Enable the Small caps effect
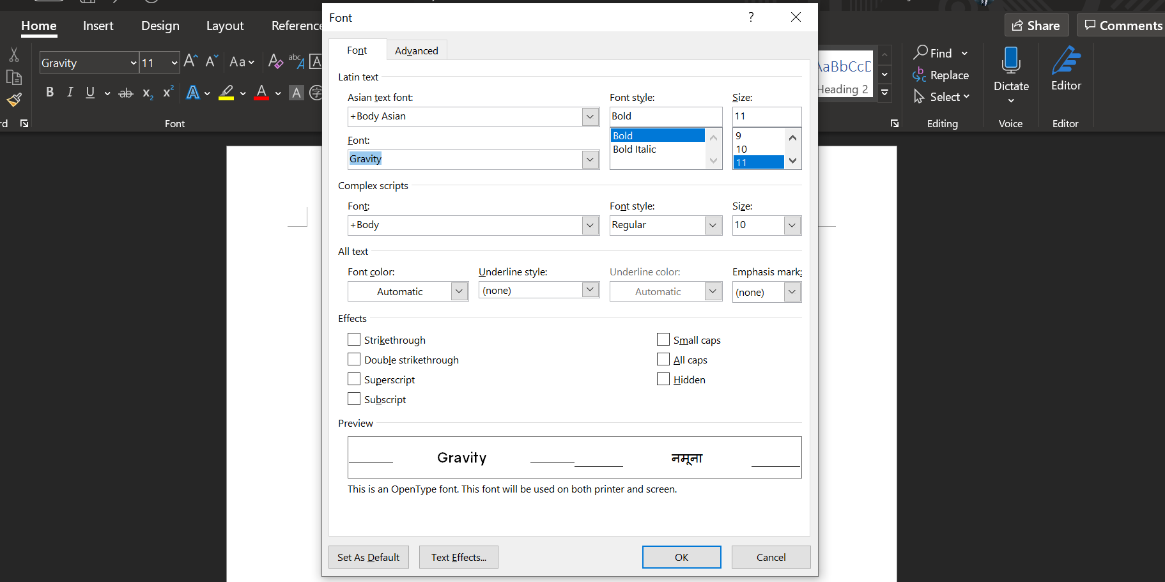This screenshot has height=582, width=1165. 663,339
